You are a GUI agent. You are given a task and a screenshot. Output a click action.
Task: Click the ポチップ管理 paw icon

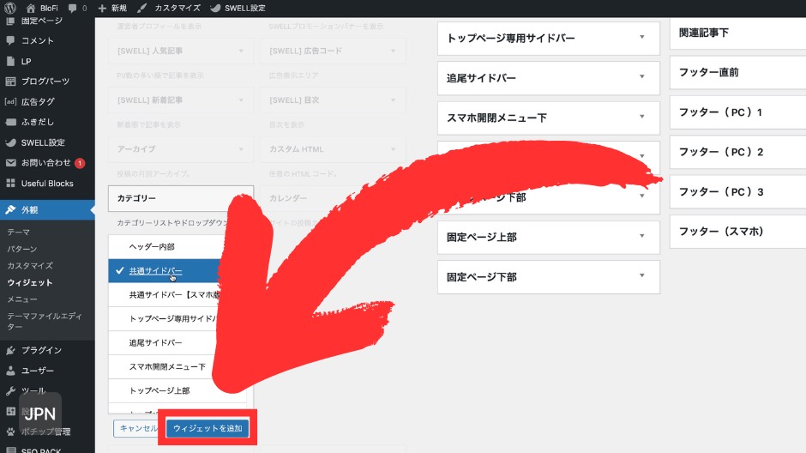tap(10, 432)
